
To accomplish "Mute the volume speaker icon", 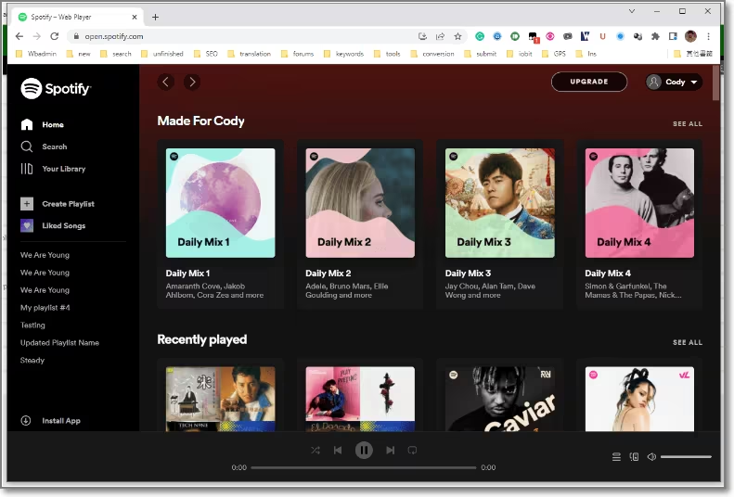I will [651, 456].
